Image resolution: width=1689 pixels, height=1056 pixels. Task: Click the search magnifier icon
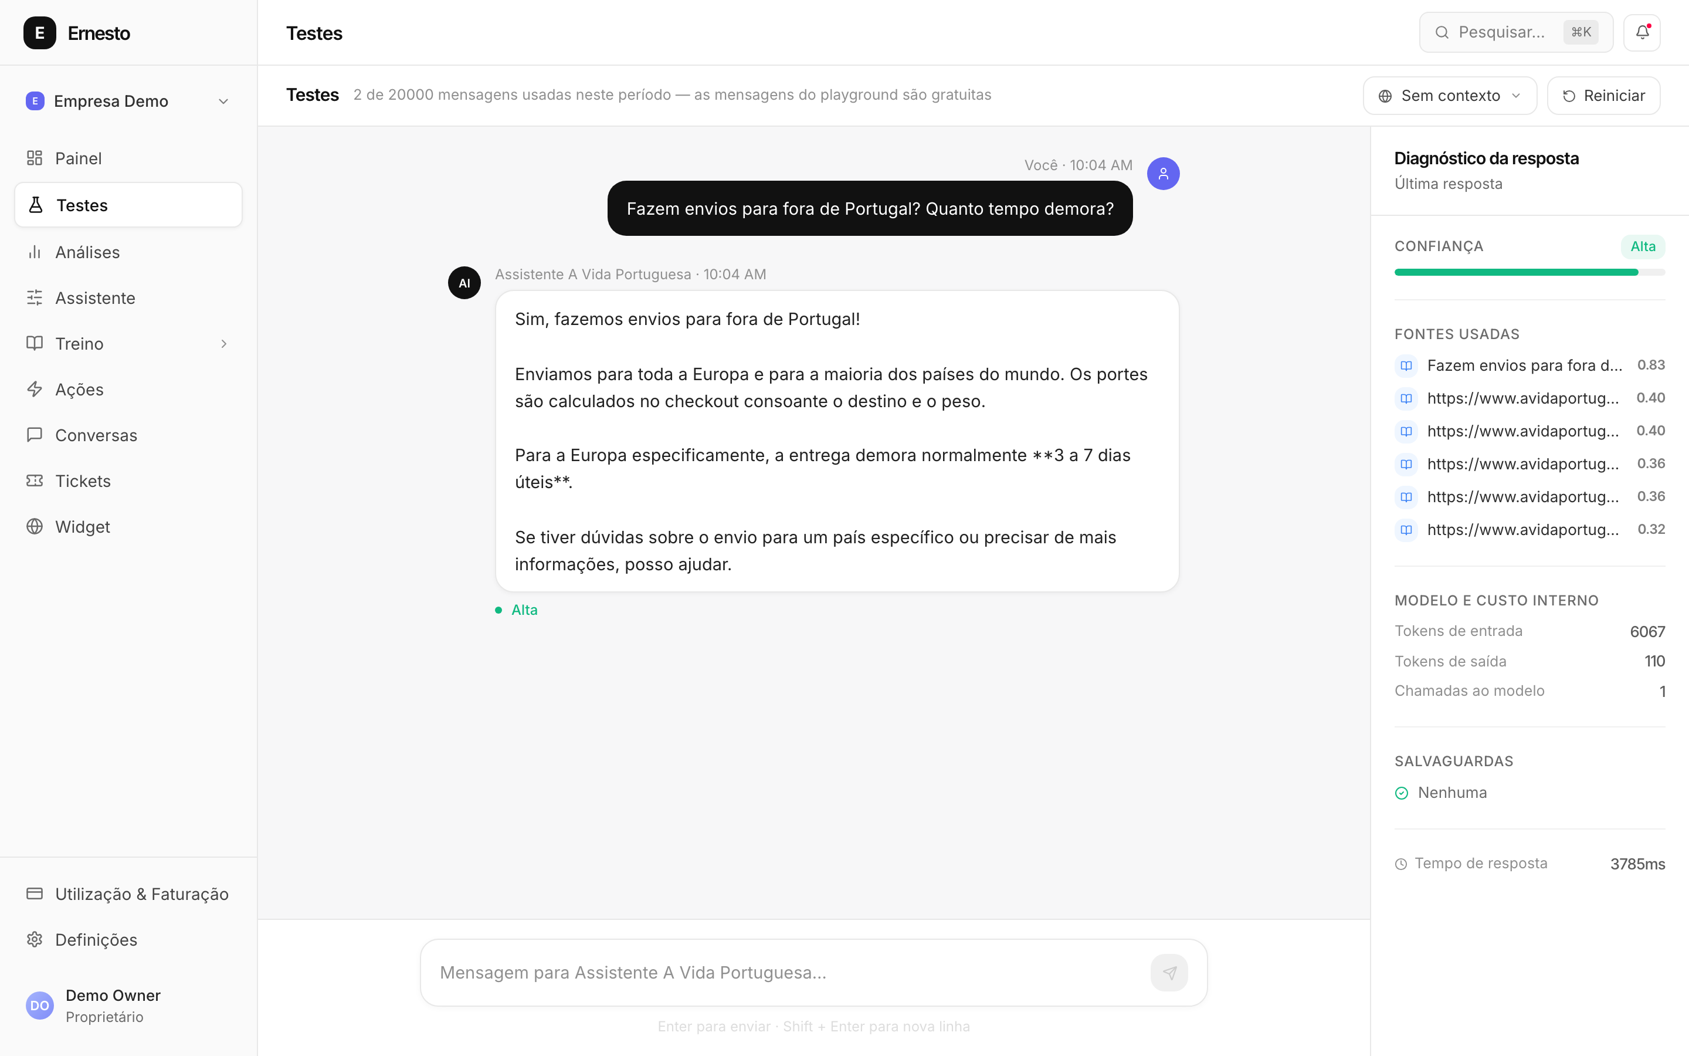coord(1442,32)
